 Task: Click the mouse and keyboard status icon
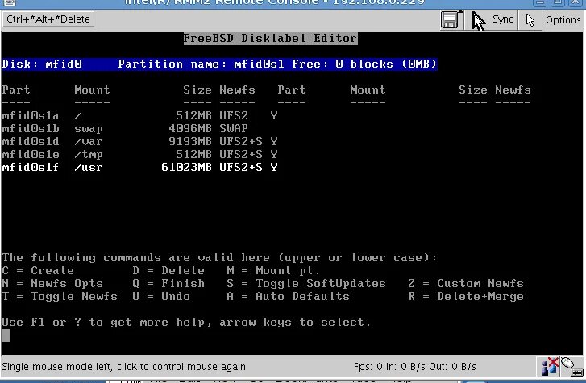pos(571,366)
